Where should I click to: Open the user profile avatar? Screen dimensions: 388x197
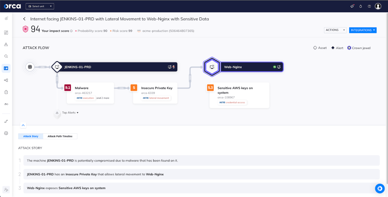click(x=378, y=6)
